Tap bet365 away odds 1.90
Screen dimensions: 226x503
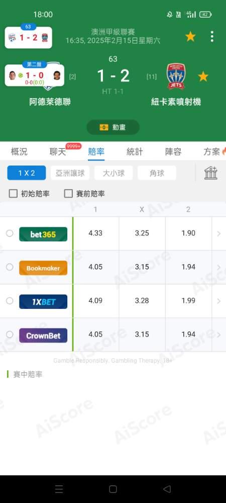[x=188, y=233]
